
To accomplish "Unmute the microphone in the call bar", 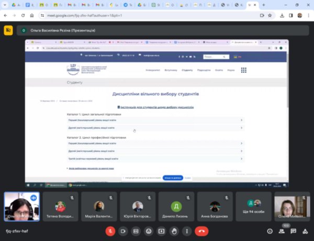I will [110, 231].
